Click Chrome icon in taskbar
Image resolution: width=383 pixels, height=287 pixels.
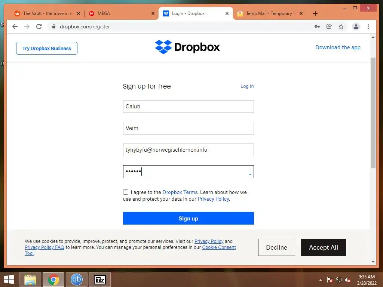click(x=53, y=280)
